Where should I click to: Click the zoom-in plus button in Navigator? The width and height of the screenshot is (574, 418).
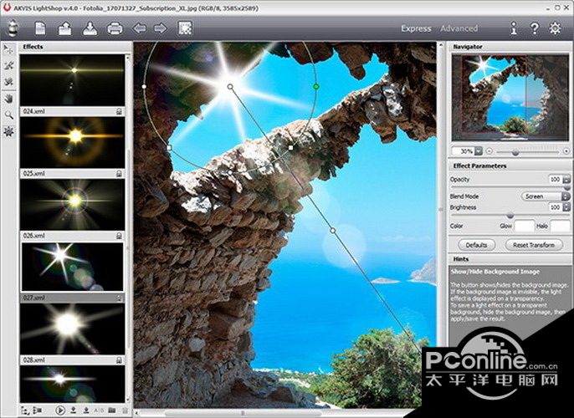click(566, 151)
